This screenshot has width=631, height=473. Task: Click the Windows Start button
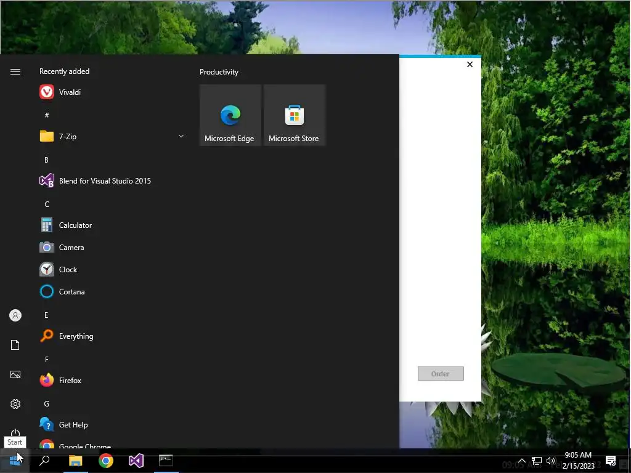tap(15, 461)
